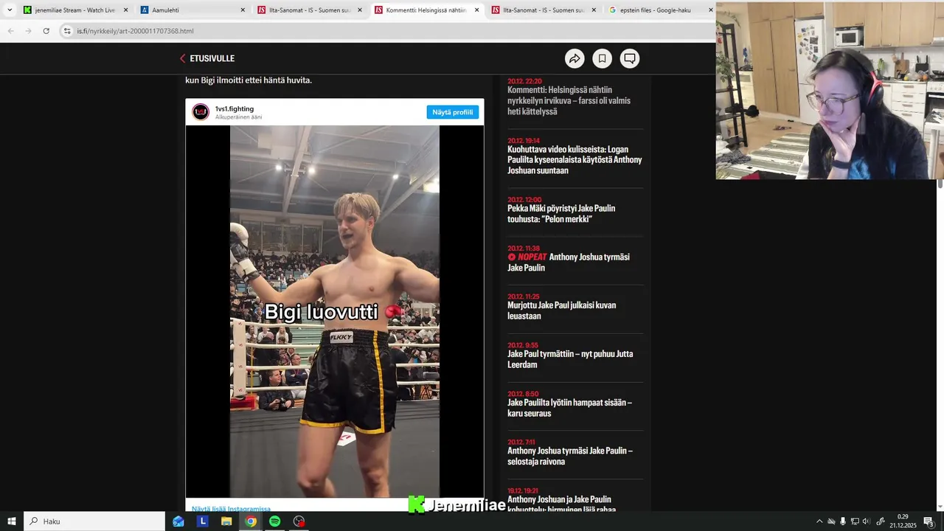The height and width of the screenshot is (531, 944).
Task: Close the jenemiliae Stream tab
Action: coord(125,10)
